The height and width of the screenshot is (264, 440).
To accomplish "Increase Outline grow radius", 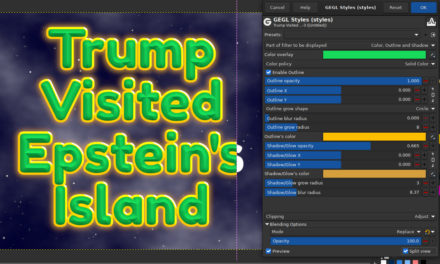I will (433, 127).
